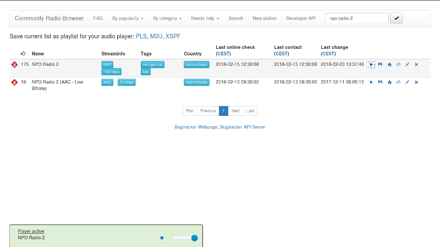
Task: Stop the active player
Action: coord(162,238)
